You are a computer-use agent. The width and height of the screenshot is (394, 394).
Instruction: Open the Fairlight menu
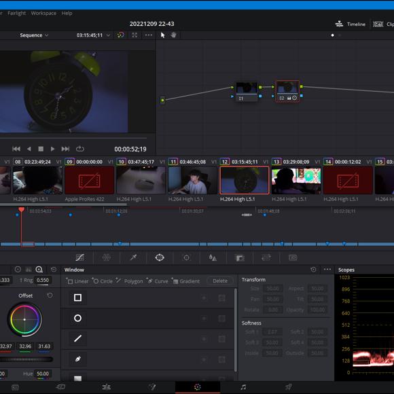coord(16,13)
